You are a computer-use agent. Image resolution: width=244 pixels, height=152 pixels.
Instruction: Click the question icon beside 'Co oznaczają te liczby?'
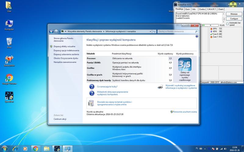(x=92, y=87)
